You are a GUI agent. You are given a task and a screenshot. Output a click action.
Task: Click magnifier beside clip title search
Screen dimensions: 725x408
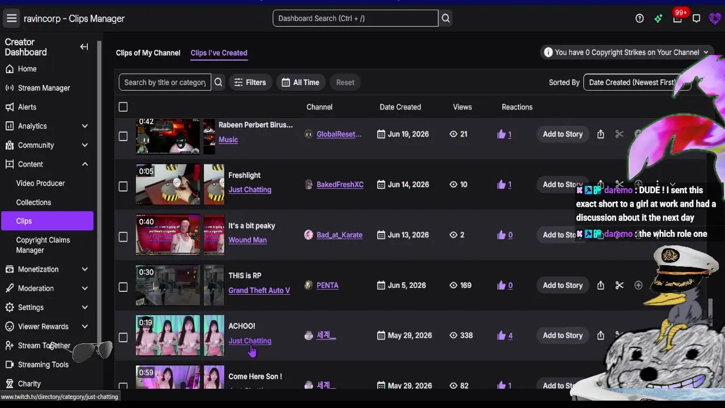(x=218, y=83)
